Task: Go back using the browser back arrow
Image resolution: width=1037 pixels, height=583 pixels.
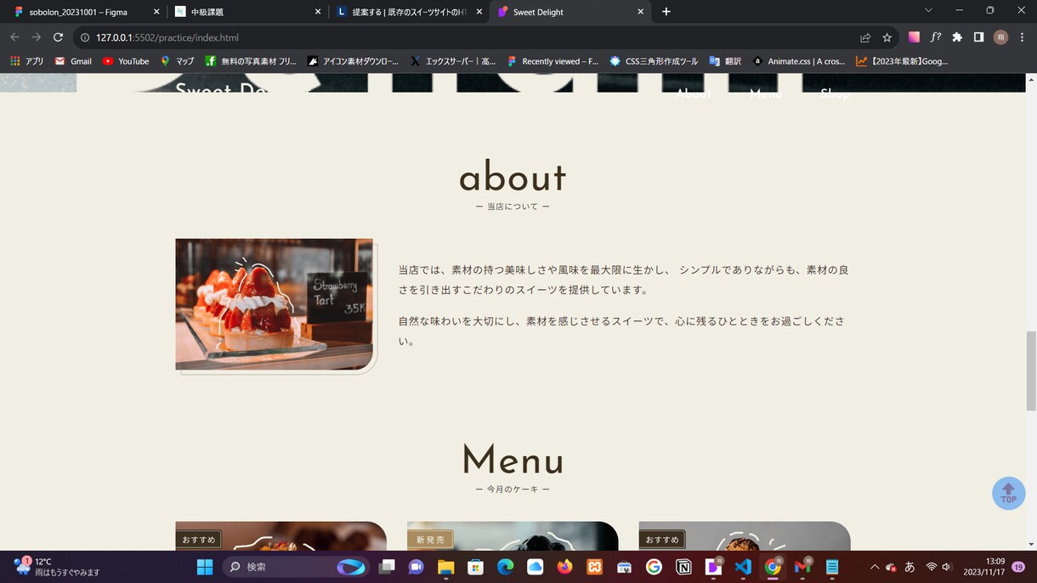Action: coord(14,37)
